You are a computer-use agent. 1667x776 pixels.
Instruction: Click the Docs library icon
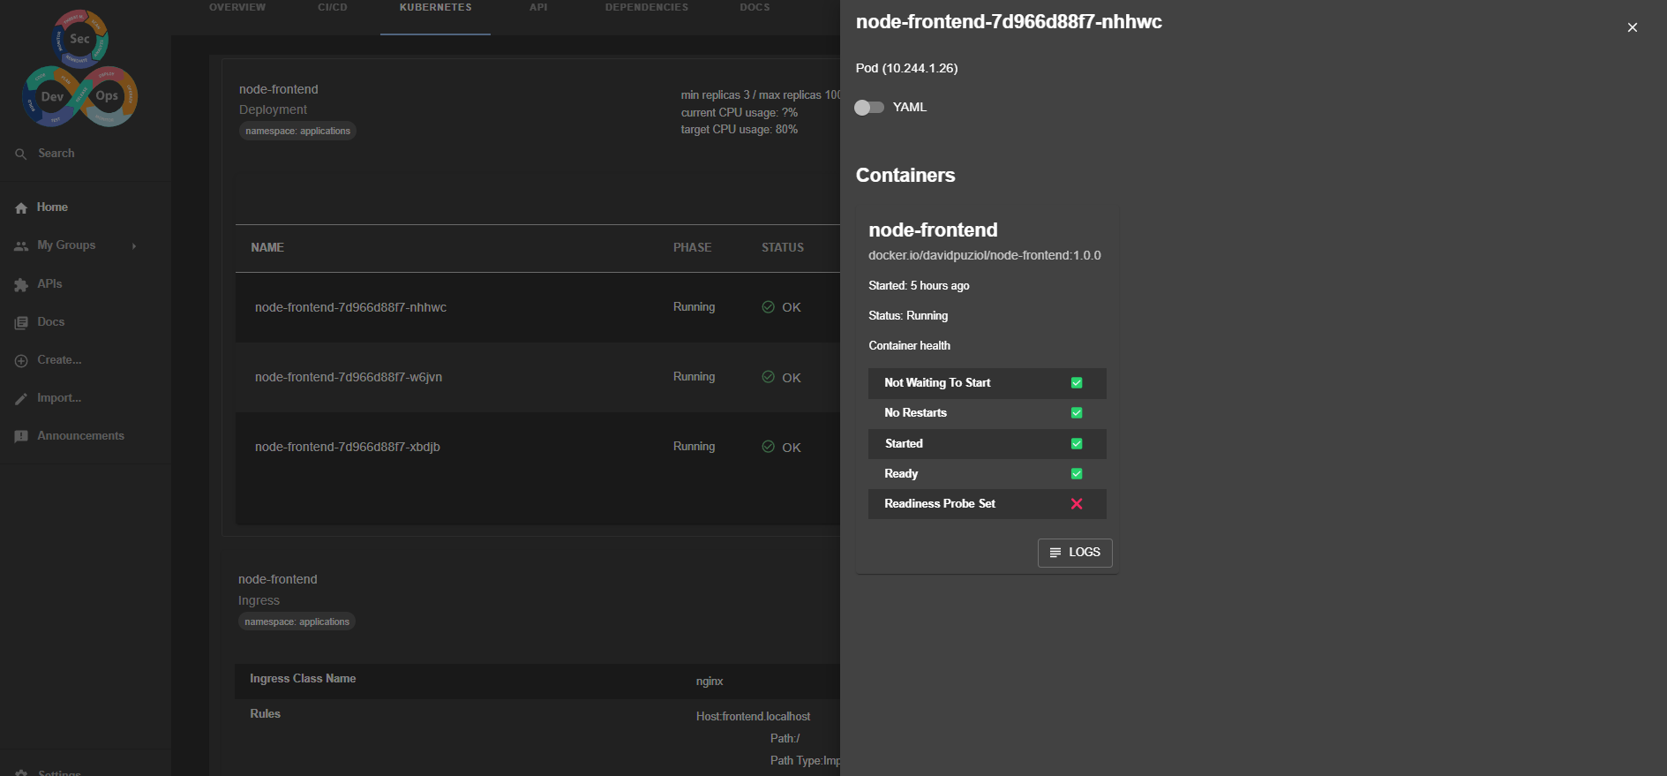coord(21,323)
